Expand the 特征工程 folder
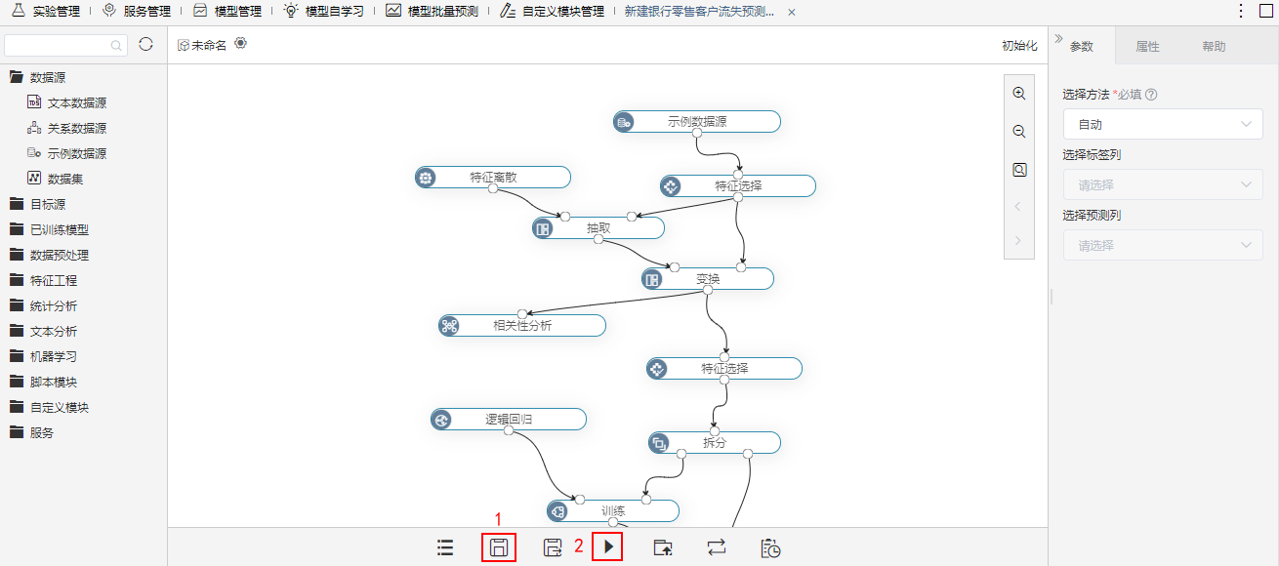Screen dimensions: 1279x566 42,280
